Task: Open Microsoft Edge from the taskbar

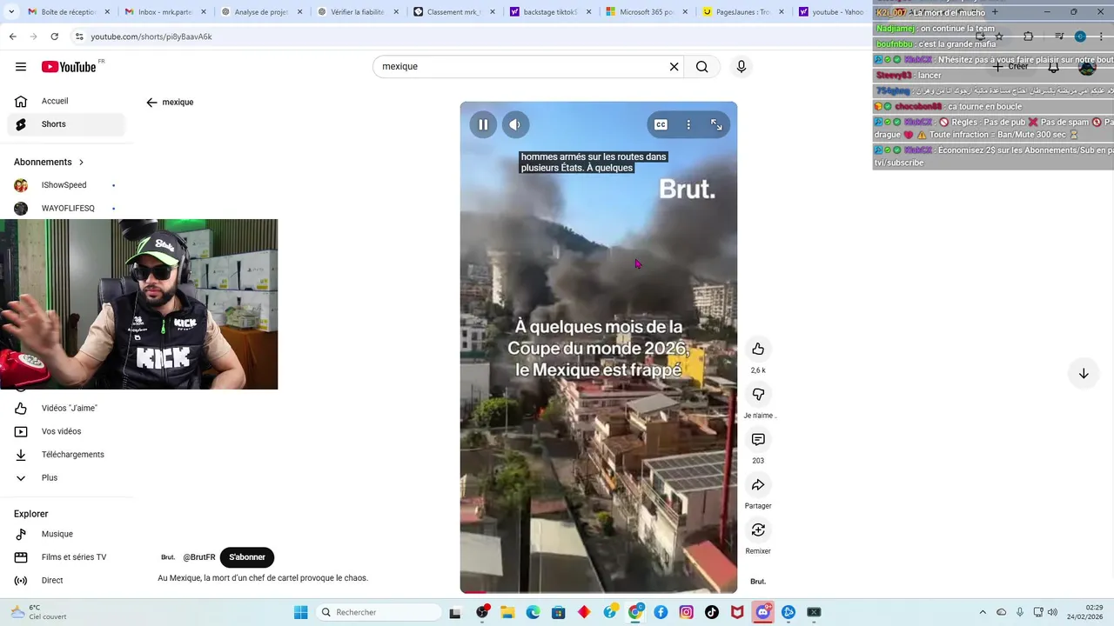Action: 533,612
